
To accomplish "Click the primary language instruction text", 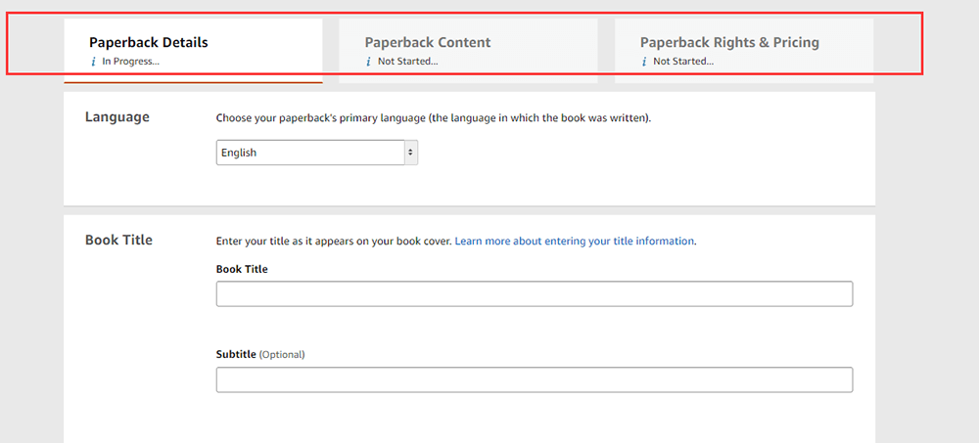I will [433, 118].
